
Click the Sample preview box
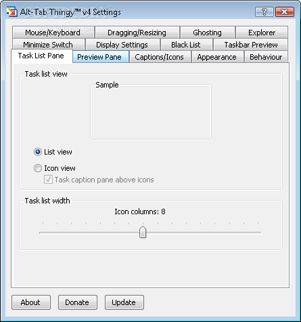151,112
